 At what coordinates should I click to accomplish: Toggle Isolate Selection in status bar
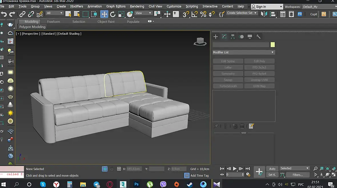(105, 169)
